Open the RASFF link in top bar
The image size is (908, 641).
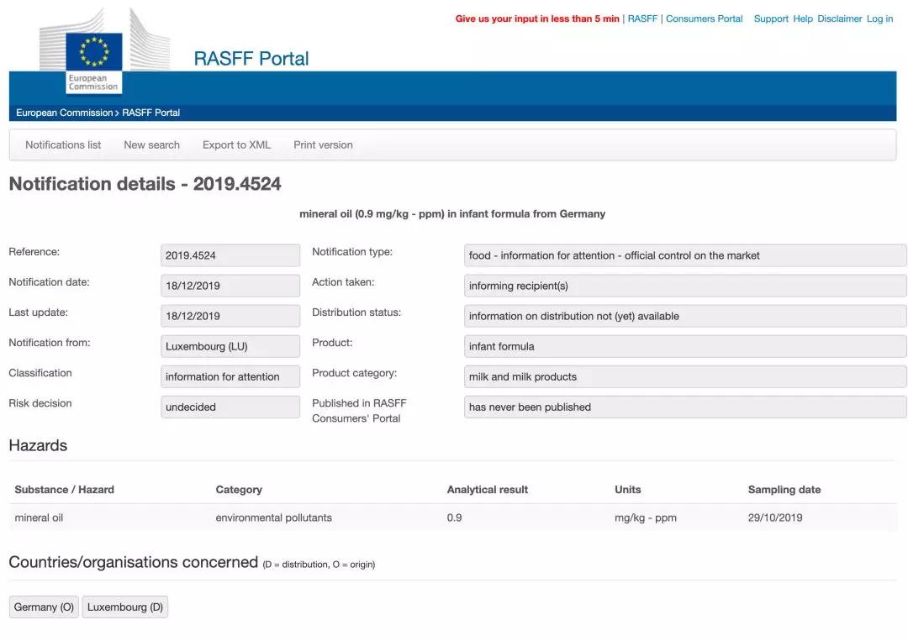pyautogui.click(x=642, y=18)
